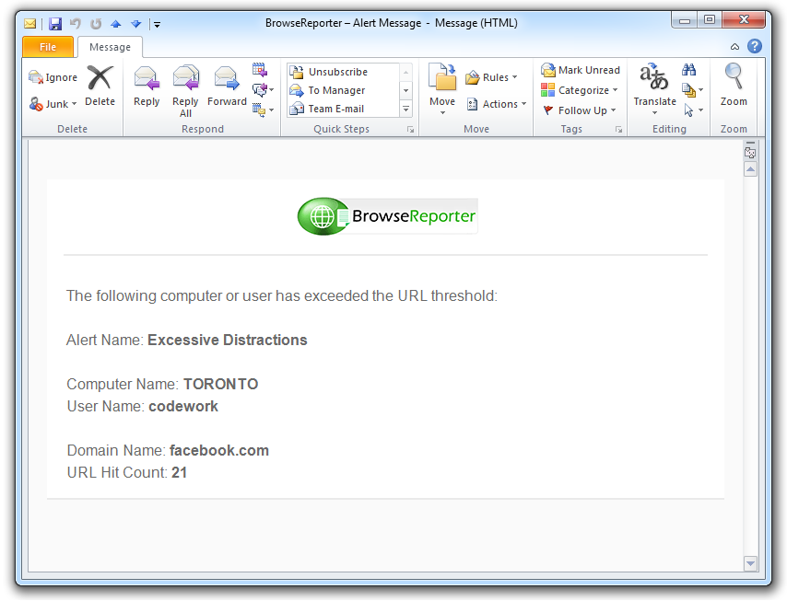
Task: Click the Translate button
Action: pyautogui.click(x=654, y=89)
